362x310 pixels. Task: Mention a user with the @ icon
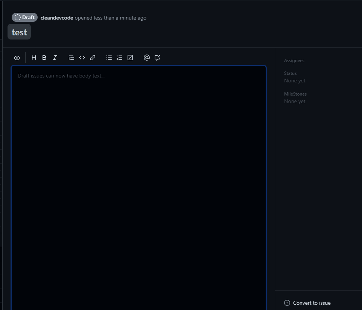tap(147, 58)
